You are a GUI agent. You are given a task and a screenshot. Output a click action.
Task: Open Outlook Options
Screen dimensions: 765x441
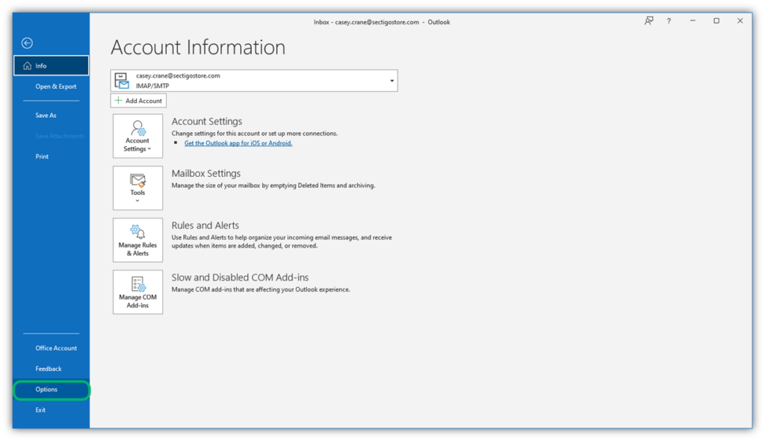[52, 390]
